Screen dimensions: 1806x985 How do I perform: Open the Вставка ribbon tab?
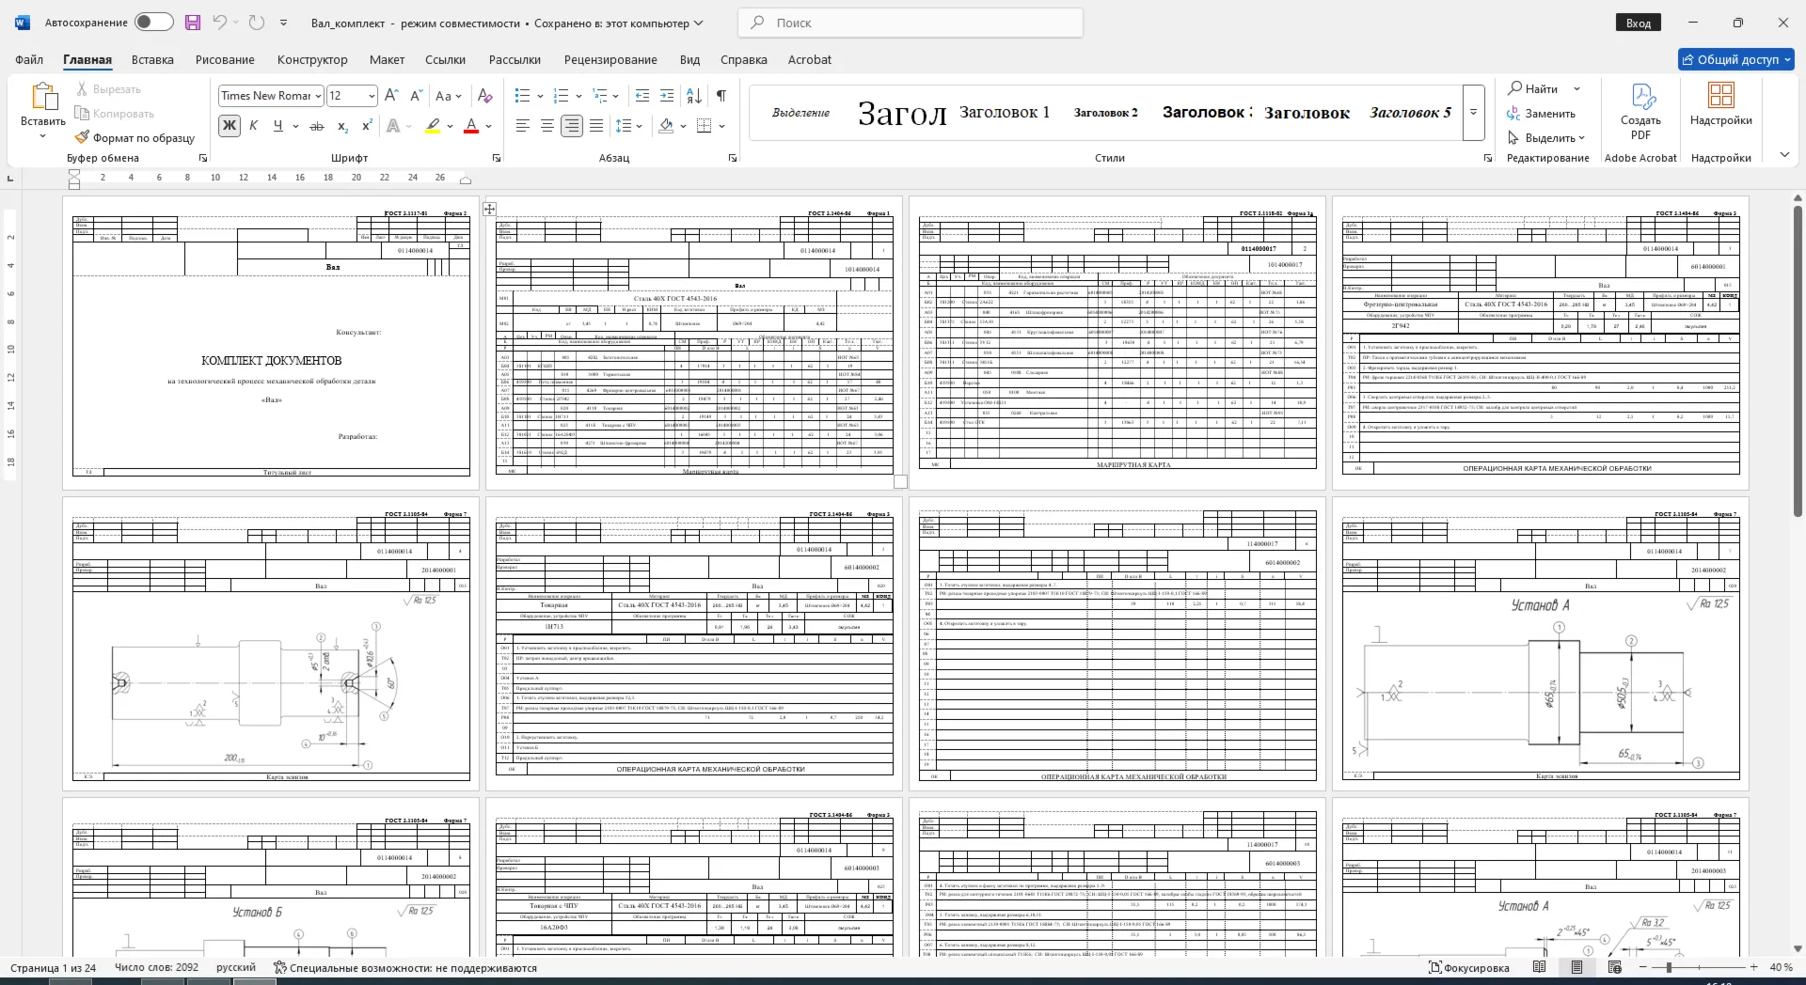tap(152, 59)
